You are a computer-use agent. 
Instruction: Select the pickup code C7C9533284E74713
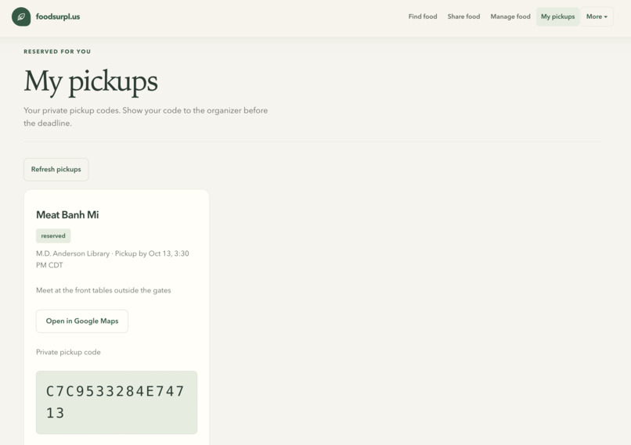click(117, 402)
